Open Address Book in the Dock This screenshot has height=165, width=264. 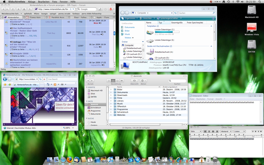[83, 159]
